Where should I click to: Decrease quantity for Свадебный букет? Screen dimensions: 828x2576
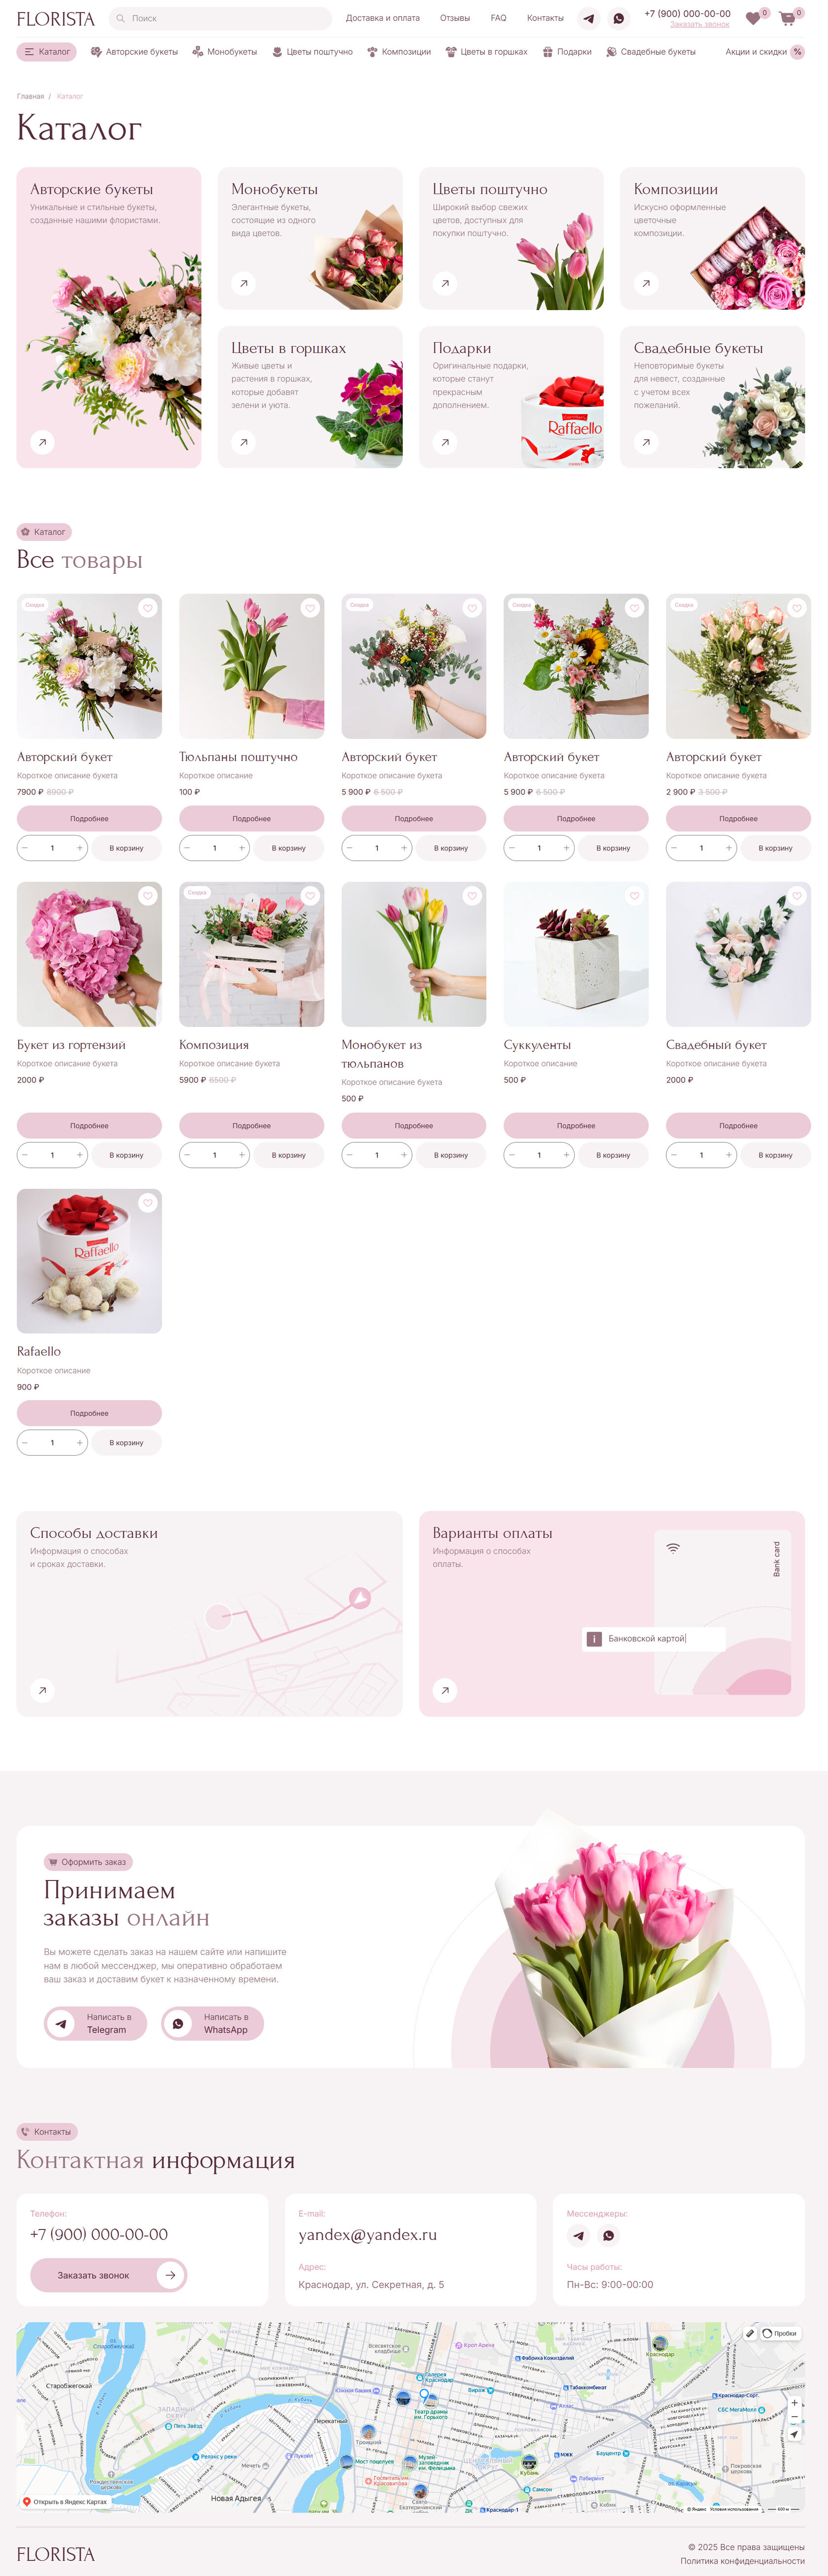pos(674,1155)
